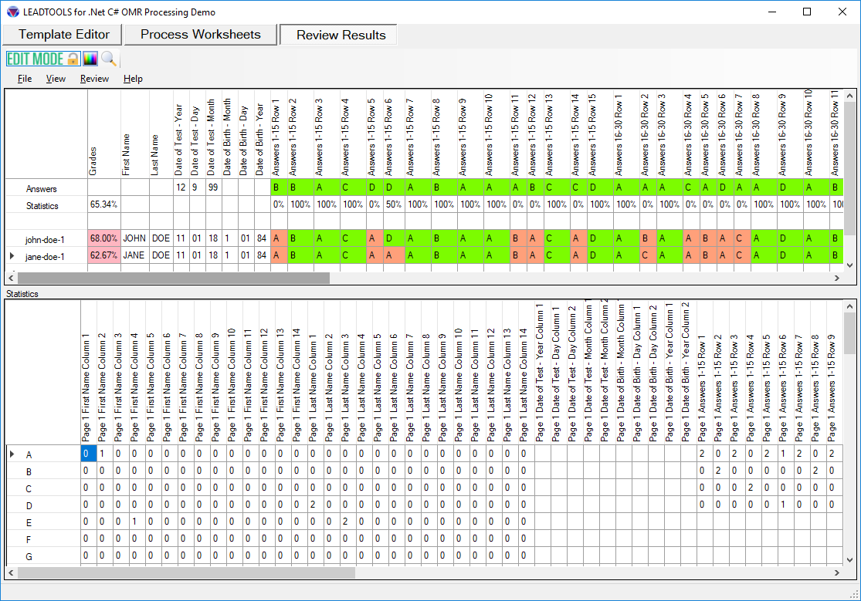Image resolution: width=861 pixels, height=601 pixels.
Task: Open the File menu
Action: point(25,79)
